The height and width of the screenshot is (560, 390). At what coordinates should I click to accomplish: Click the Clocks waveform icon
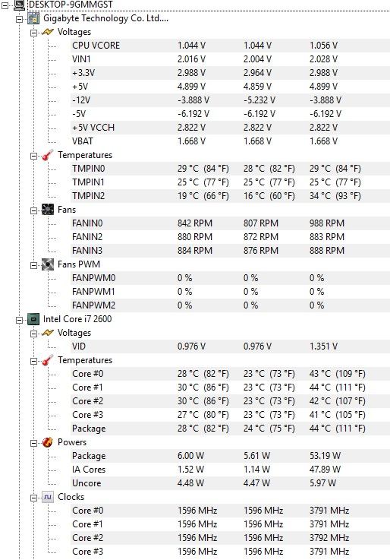pyautogui.click(x=48, y=497)
